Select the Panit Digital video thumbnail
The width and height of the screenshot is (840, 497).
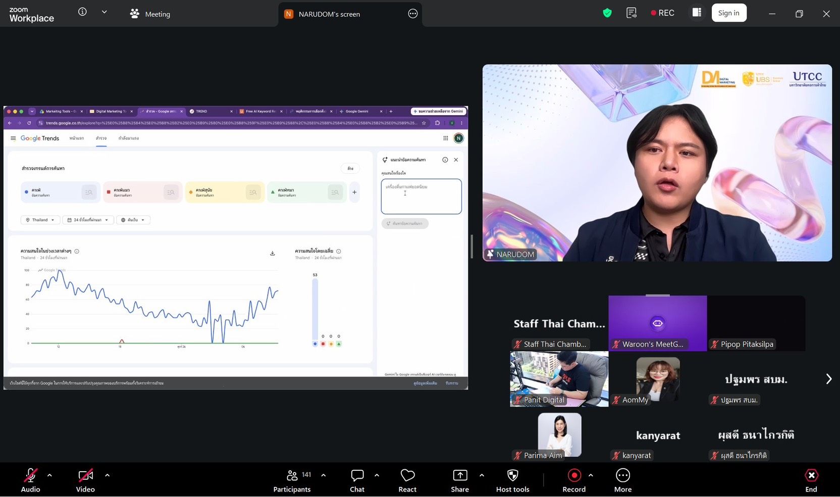559,379
